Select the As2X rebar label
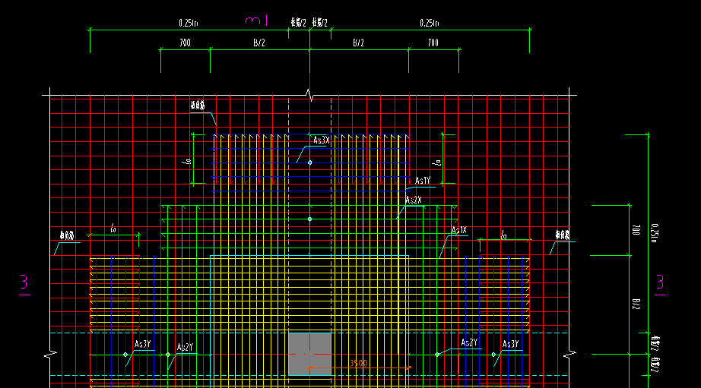The height and width of the screenshot is (388, 701). pyautogui.click(x=414, y=200)
